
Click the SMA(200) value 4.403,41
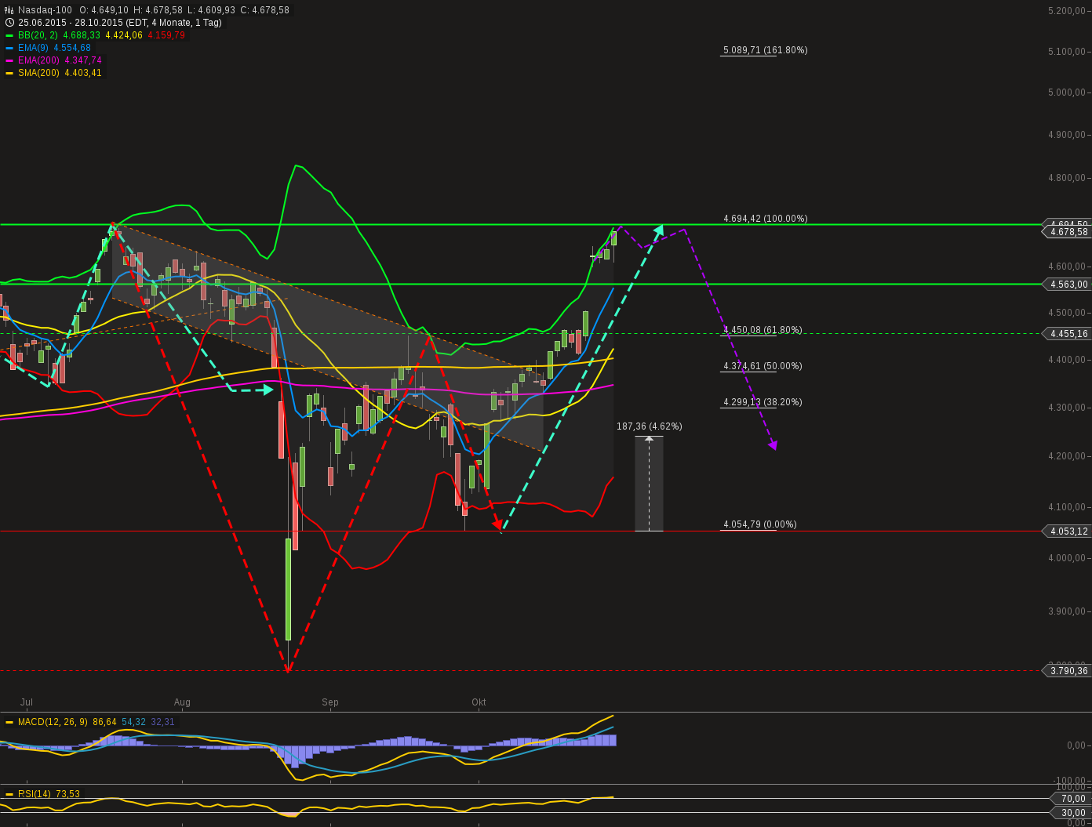tap(83, 73)
